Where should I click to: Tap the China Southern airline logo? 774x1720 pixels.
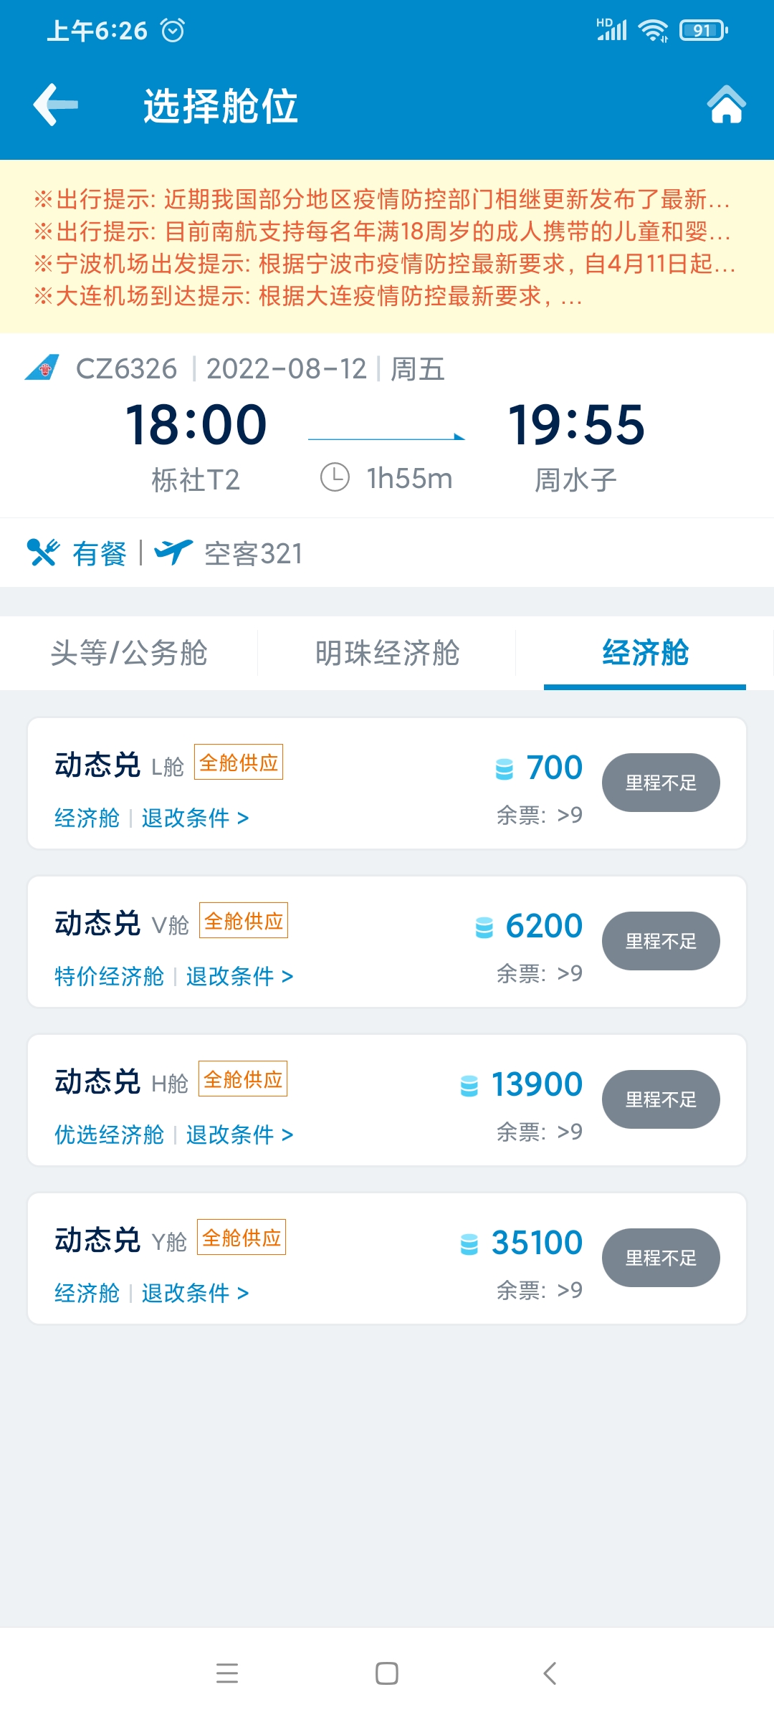coord(42,368)
